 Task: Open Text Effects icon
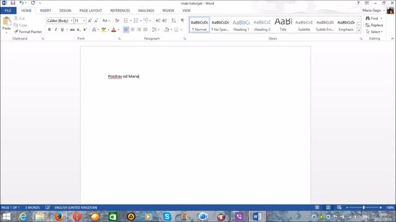point(94,30)
